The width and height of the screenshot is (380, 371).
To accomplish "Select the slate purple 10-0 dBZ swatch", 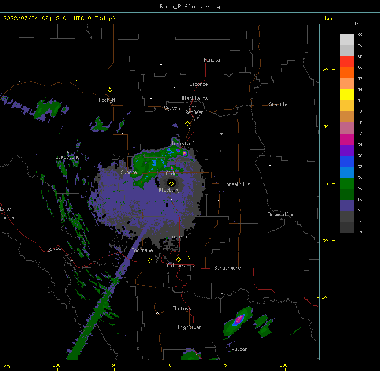I will coord(346,205).
